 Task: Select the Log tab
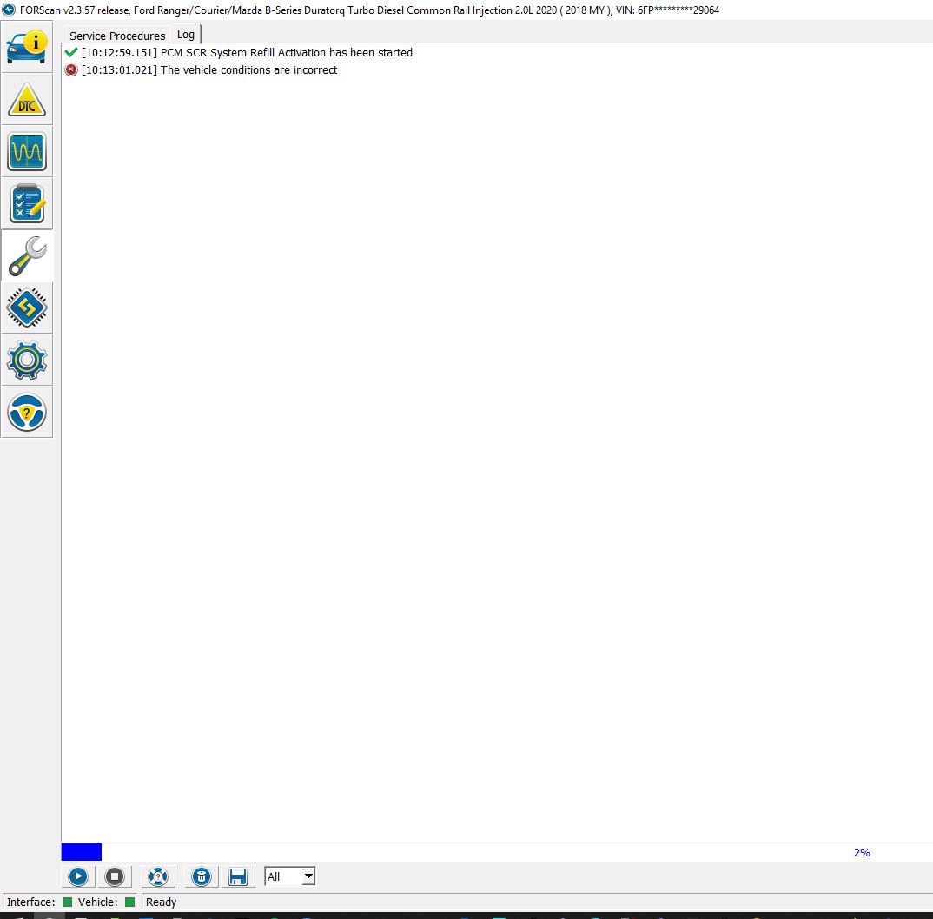point(186,35)
